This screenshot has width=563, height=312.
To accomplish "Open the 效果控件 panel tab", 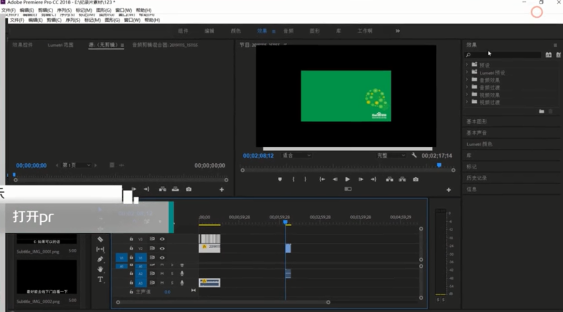I will coord(23,45).
